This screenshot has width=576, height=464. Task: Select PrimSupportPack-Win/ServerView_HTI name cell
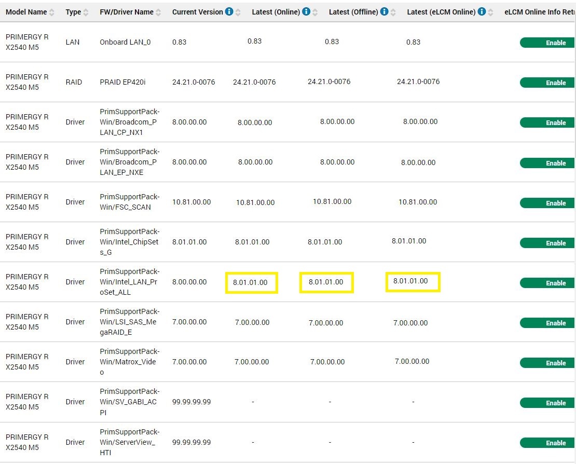[130, 442]
